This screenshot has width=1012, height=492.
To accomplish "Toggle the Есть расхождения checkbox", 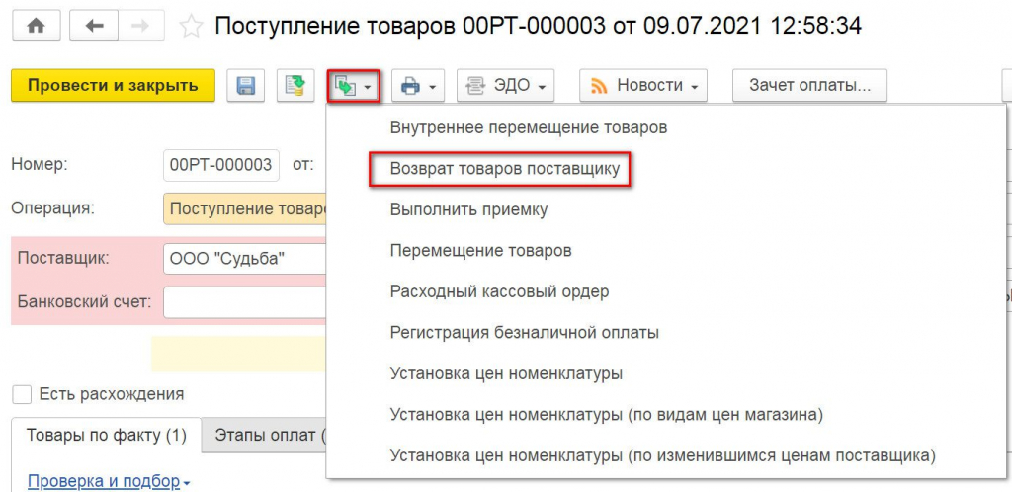I will pos(22,394).
